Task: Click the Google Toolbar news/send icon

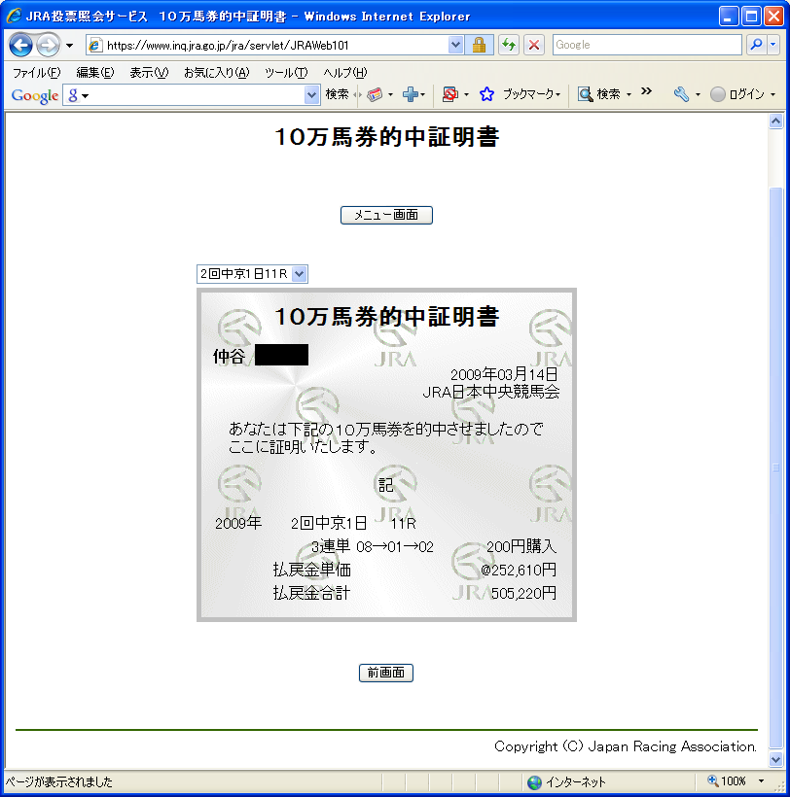Action: click(375, 94)
